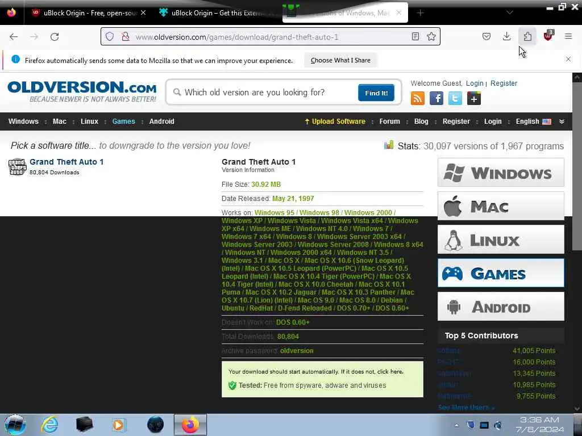This screenshot has width=582, height=436.
Task: Open the English language selector
Action: (533, 121)
